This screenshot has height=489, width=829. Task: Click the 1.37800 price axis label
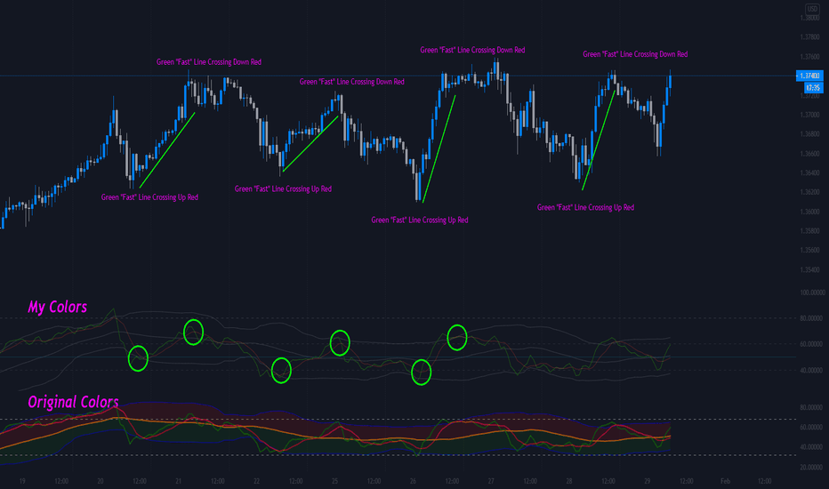click(809, 37)
